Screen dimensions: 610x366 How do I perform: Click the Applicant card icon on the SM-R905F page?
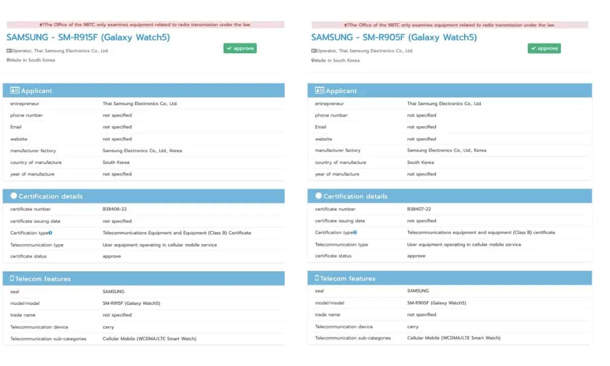tap(320, 90)
